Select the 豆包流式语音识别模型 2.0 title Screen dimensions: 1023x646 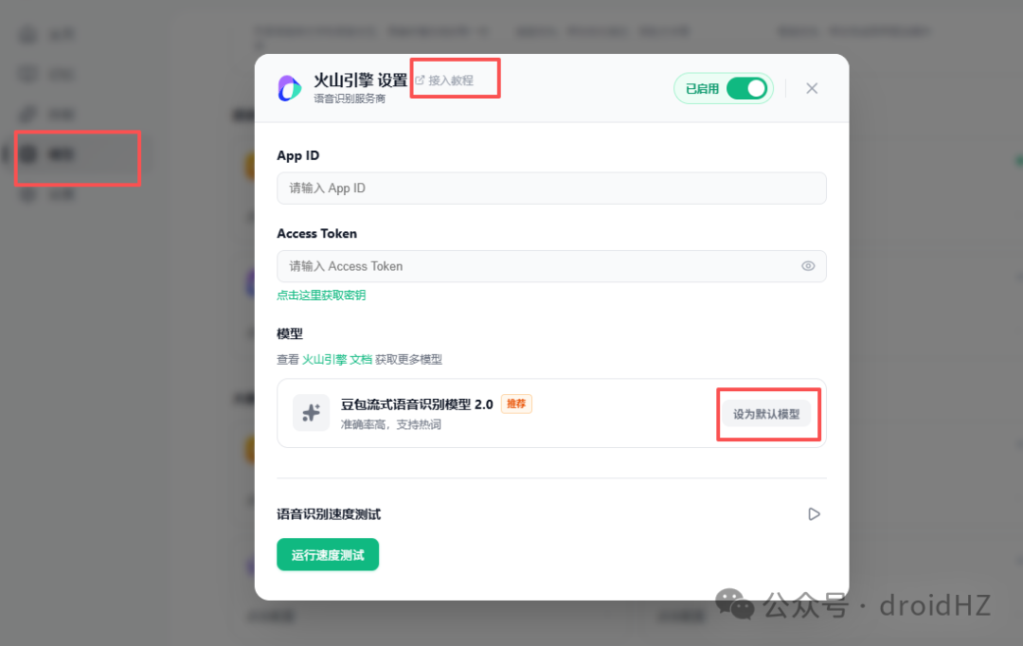tap(417, 404)
